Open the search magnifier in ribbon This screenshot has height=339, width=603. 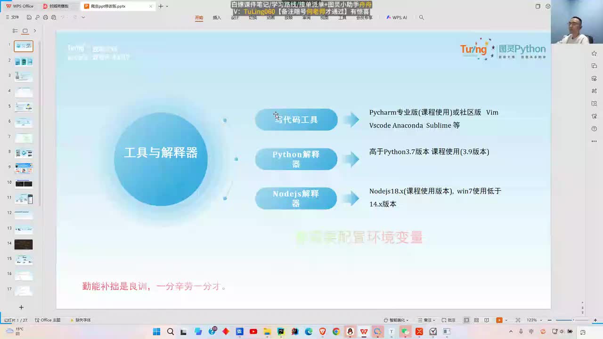coord(421,17)
